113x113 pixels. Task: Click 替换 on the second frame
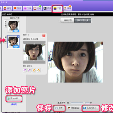[x=16, y=47]
